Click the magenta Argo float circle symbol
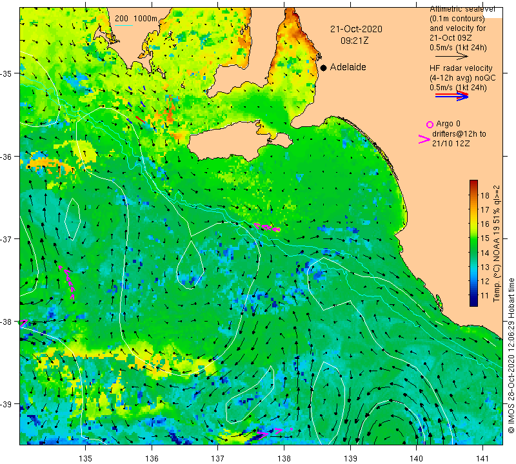 tap(430, 124)
